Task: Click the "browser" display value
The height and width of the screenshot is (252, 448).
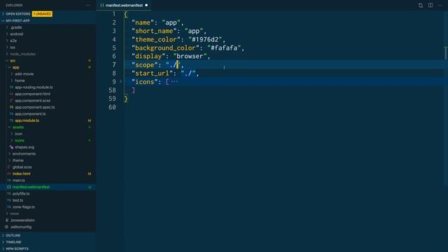Action: [190, 56]
